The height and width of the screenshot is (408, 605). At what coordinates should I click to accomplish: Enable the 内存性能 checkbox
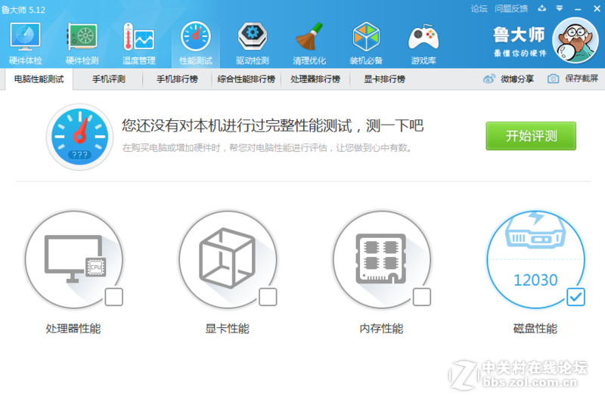tap(422, 297)
